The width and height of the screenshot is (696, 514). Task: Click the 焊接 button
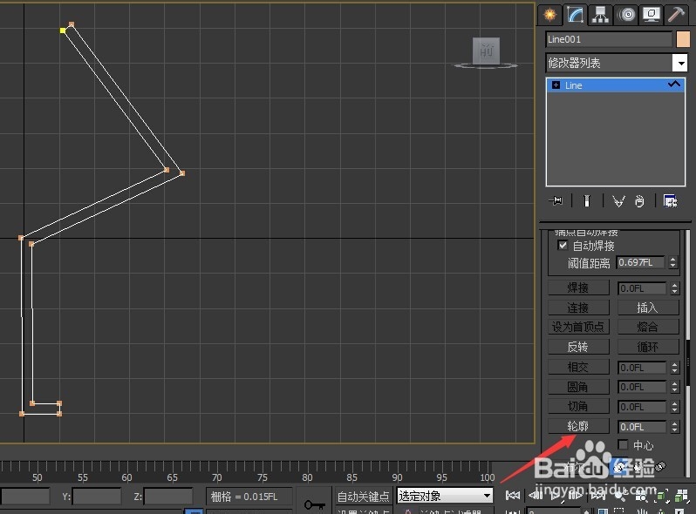pos(578,287)
